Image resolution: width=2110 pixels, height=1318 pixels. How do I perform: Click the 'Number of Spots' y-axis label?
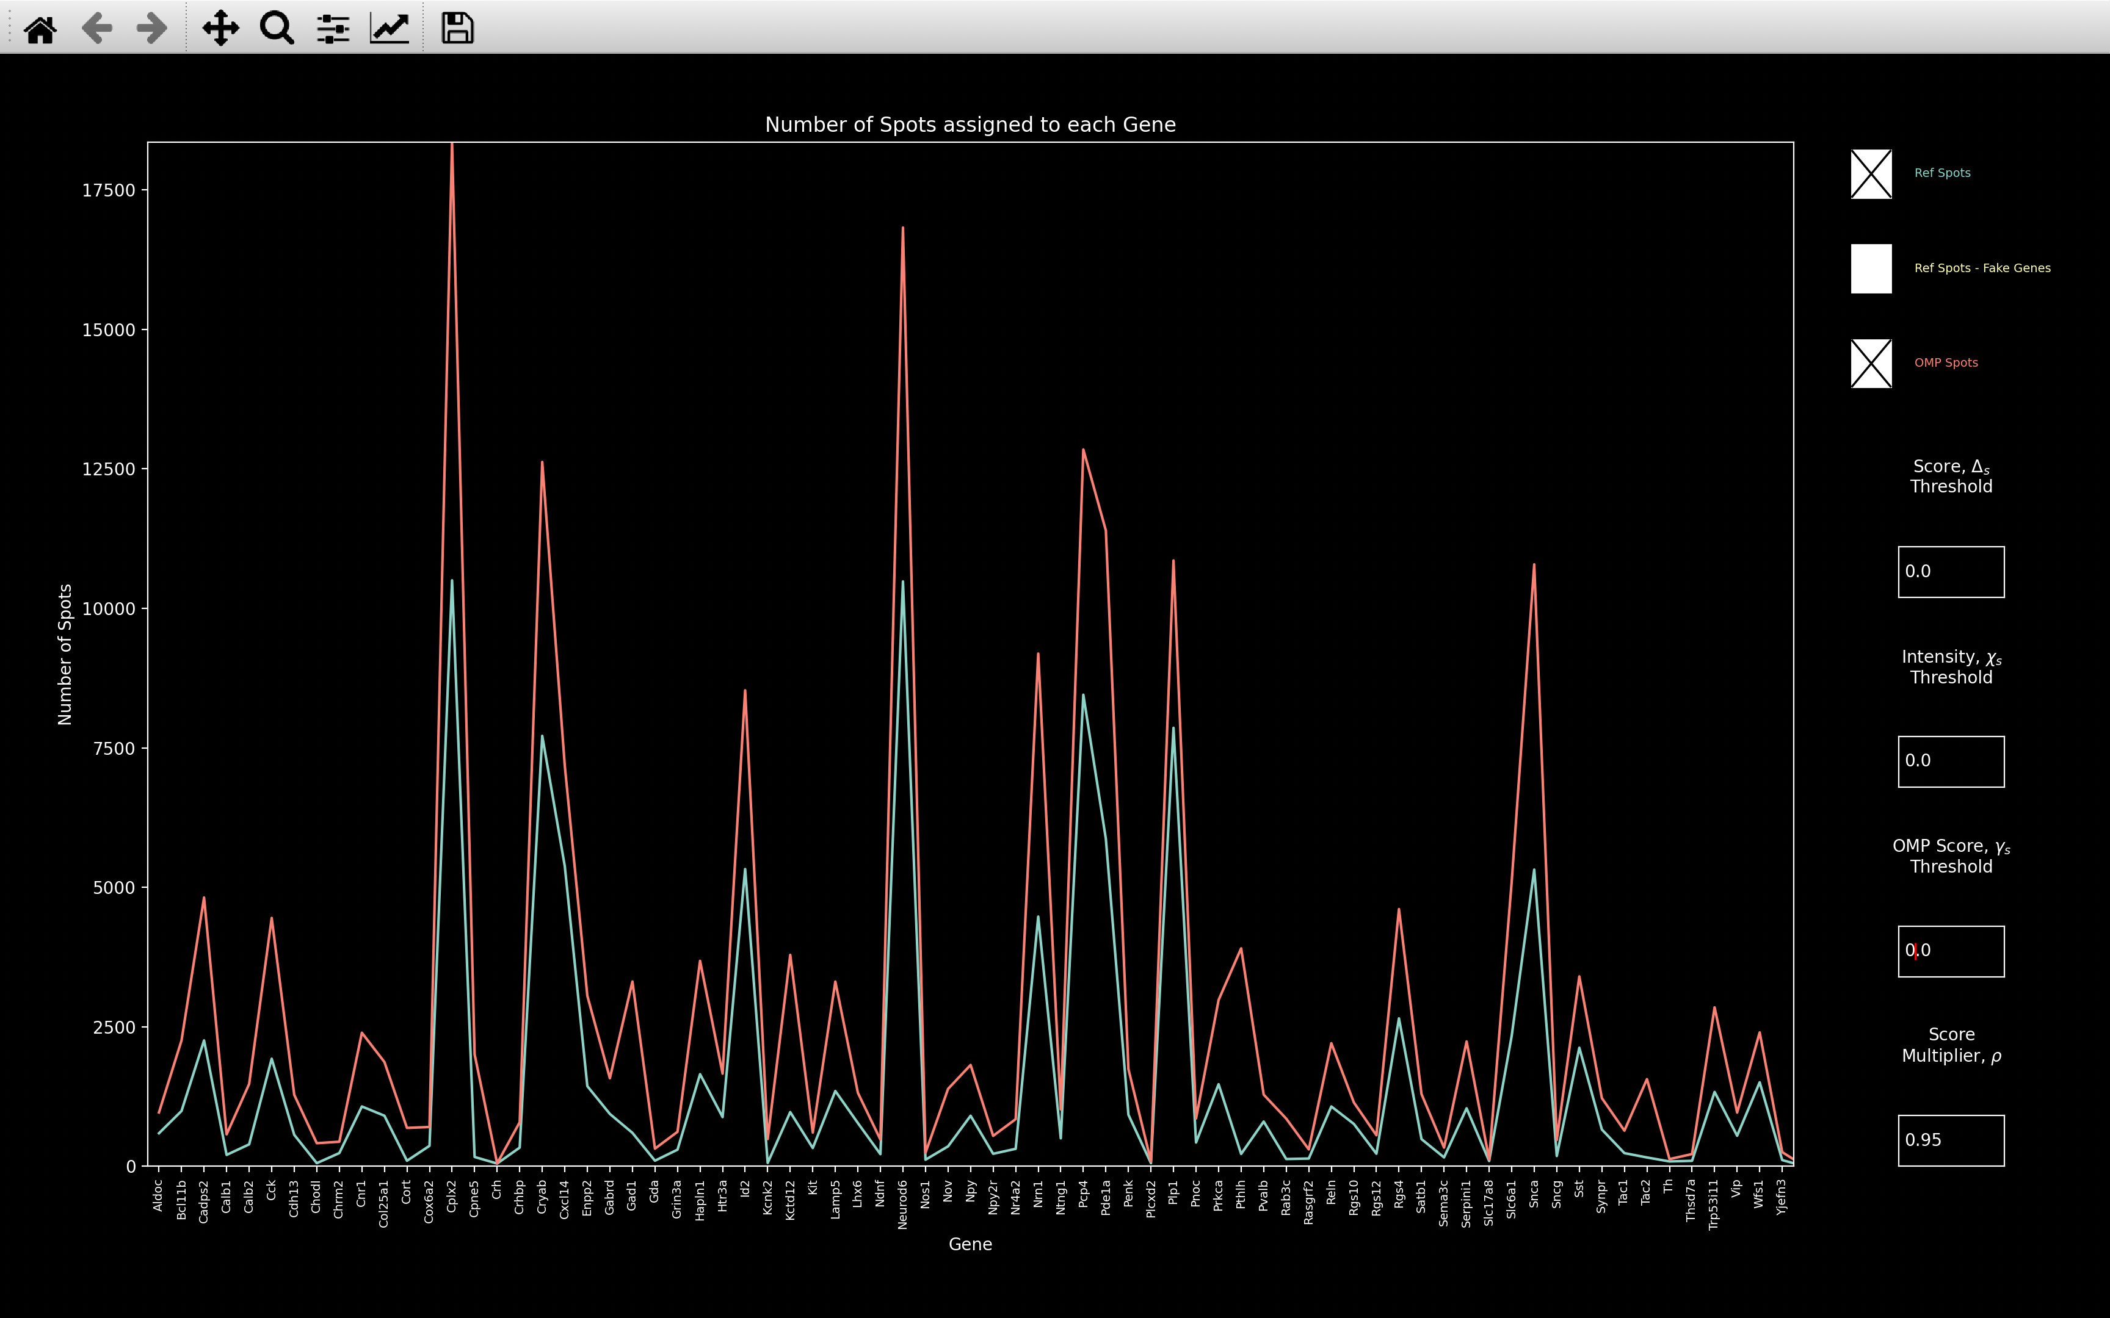pyautogui.click(x=65, y=655)
